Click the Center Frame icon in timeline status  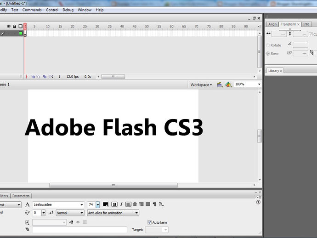27,77
